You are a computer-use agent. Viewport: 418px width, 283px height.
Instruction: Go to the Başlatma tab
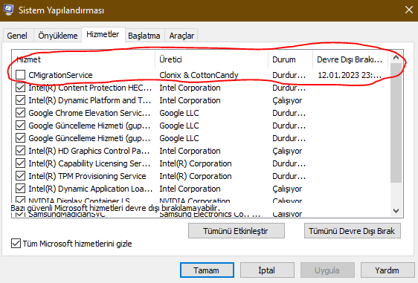pos(144,36)
